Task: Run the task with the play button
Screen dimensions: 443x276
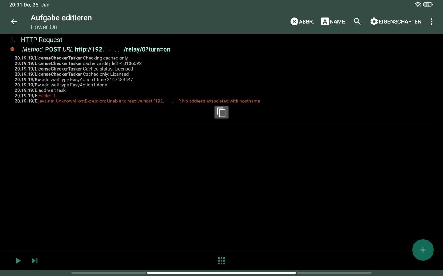Action: pyautogui.click(x=18, y=261)
